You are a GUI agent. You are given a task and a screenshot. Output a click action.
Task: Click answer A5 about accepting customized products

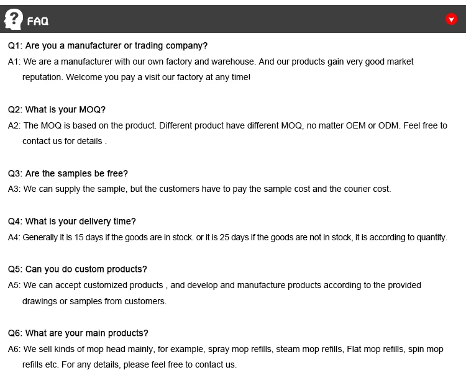[x=214, y=286]
